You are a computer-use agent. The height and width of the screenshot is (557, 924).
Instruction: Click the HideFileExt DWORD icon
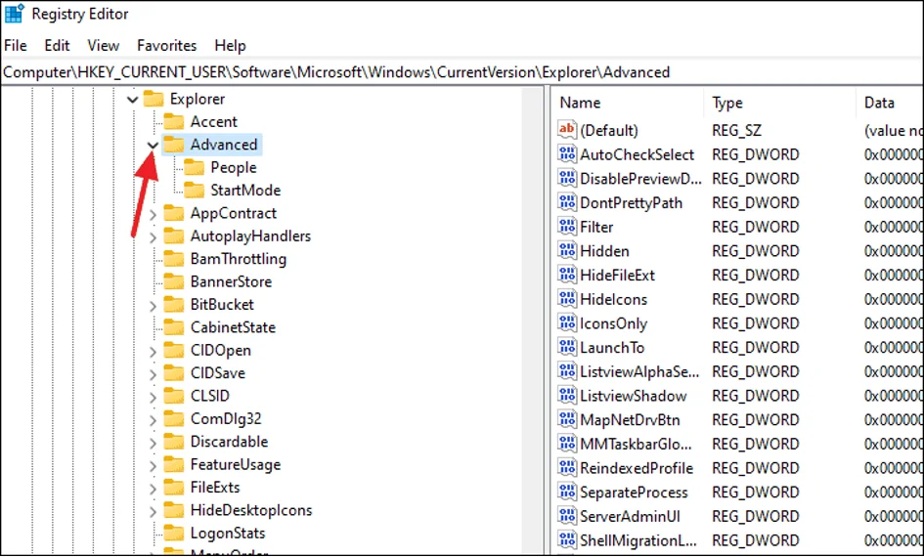(567, 275)
